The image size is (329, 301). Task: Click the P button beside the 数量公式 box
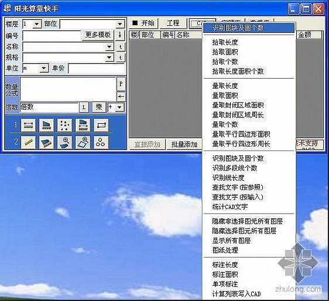(121, 84)
